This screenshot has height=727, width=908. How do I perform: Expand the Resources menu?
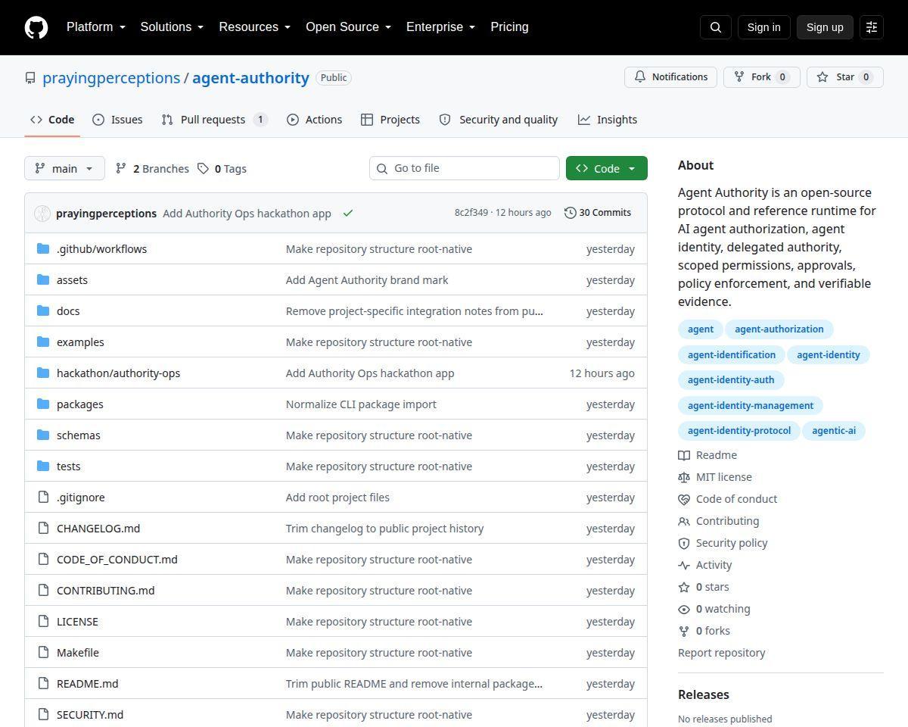(x=255, y=27)
